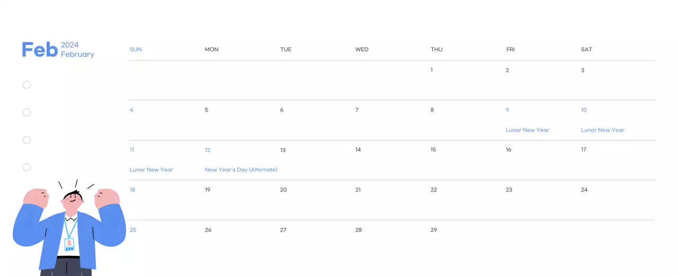The width and height of the screenshot is (678, 276).
Task: Open New Year's Day (Alternate) event
Action: pos(241,170)
